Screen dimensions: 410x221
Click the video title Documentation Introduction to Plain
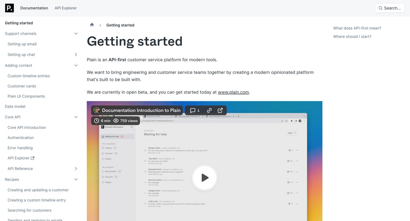coord(141,110)
